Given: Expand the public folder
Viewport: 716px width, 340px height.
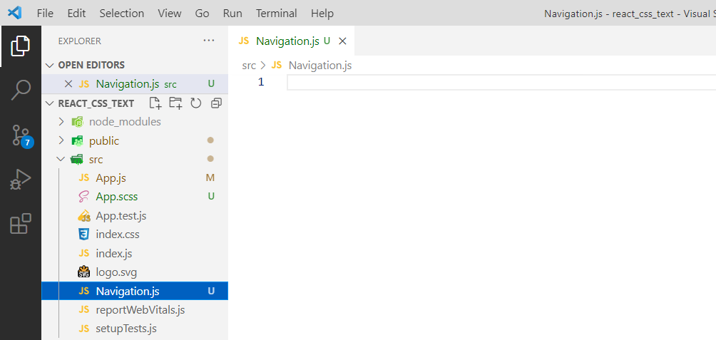Looking at the screenshot, I should click(103, 140).
